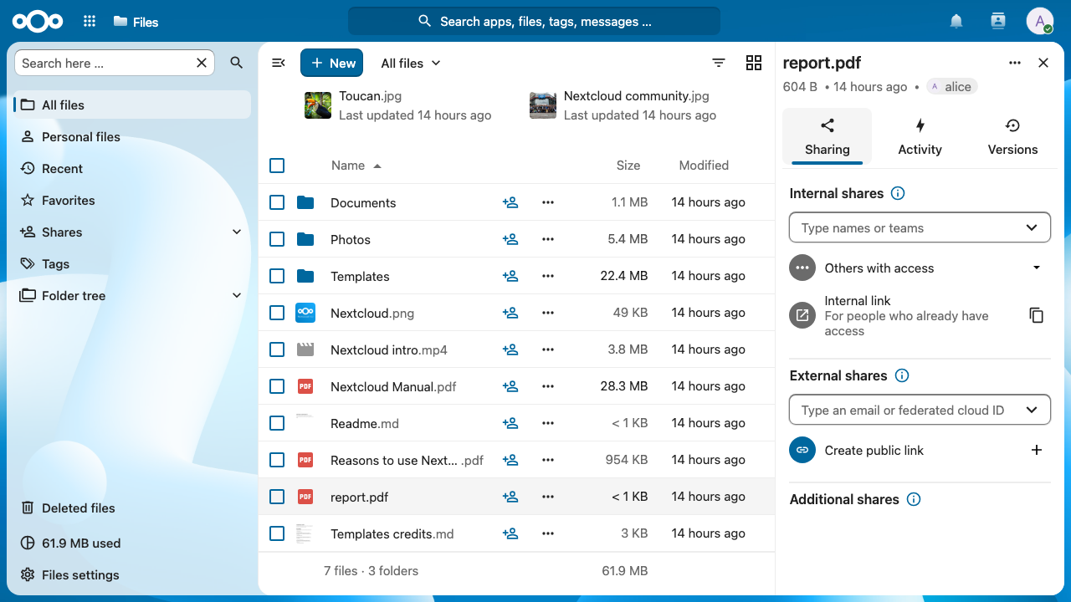The height and width of the screenshot is (602, 1071).
Task: Open actions menu for Readme.md
Action: coord(548,423)
